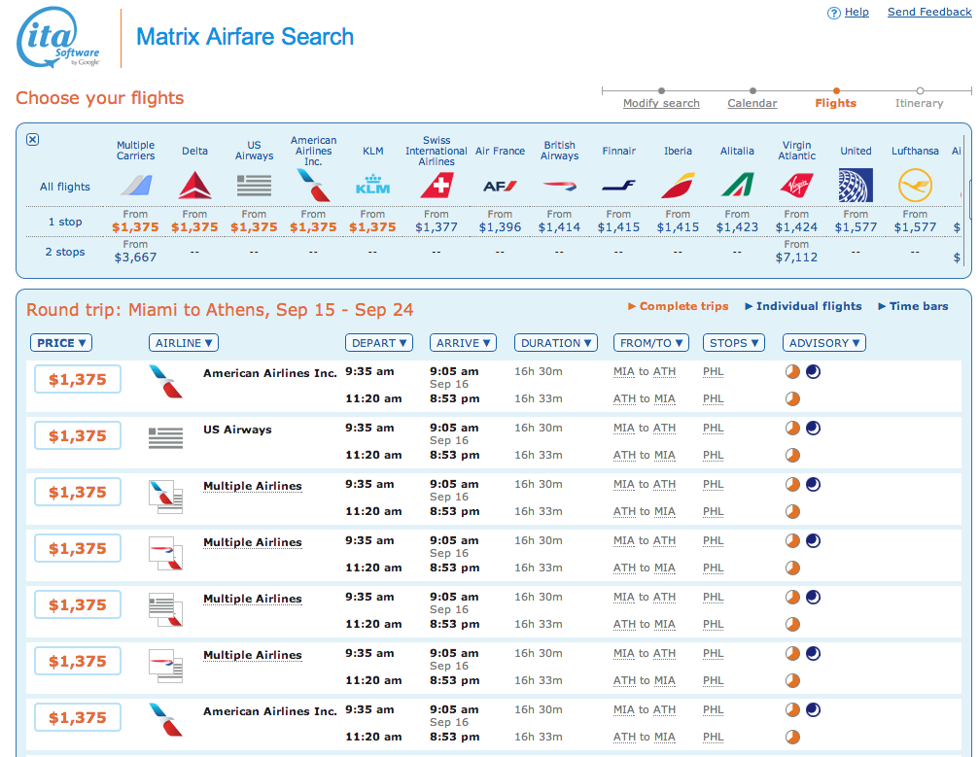Click third result's Multiple Airlines icon

[x=165, y=497]
